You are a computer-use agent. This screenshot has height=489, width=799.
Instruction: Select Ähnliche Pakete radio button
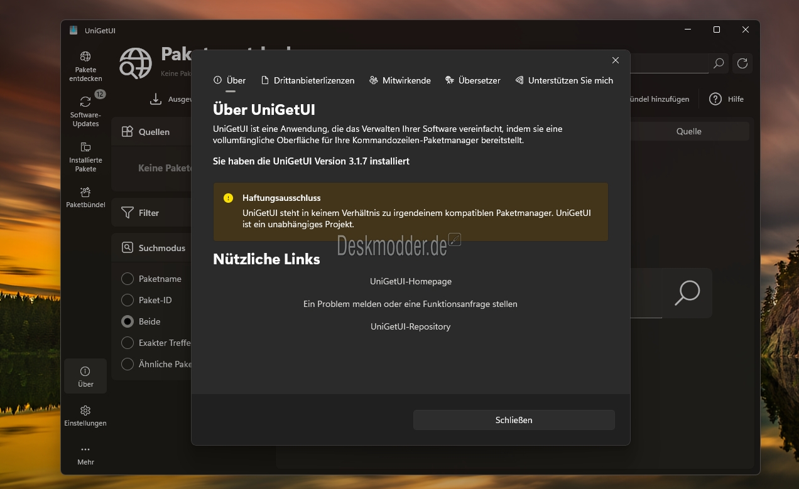tap(128, 364)
